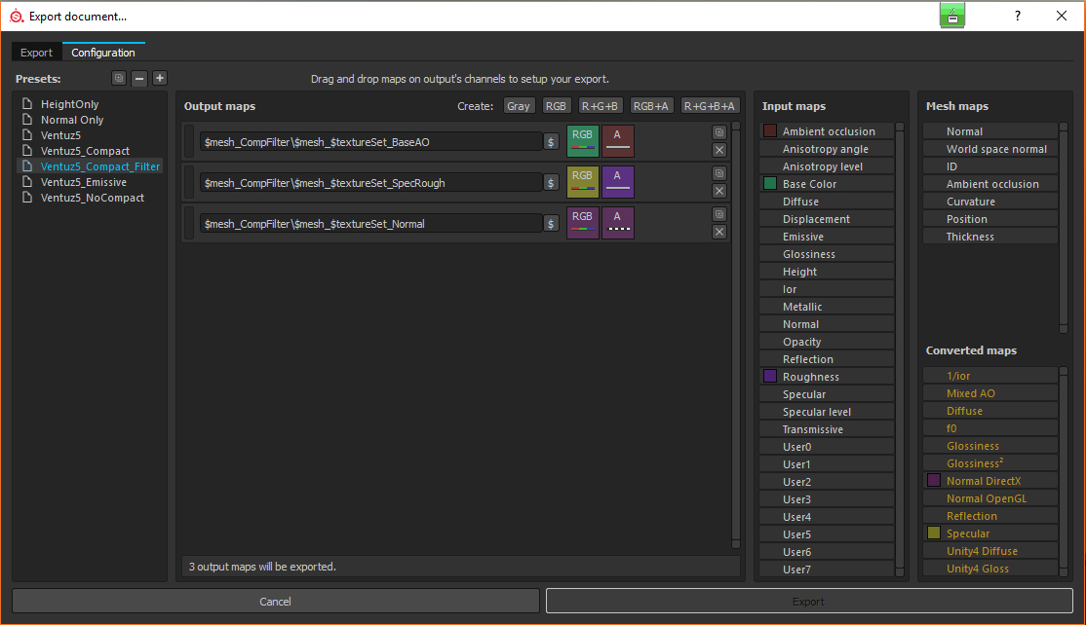Open the $ variable menu for Normal
This screenshot has height=625, width=1086.
551,224
